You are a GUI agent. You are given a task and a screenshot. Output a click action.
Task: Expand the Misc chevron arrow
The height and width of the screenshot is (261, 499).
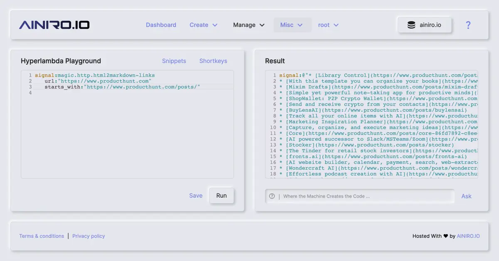point(300,25)
